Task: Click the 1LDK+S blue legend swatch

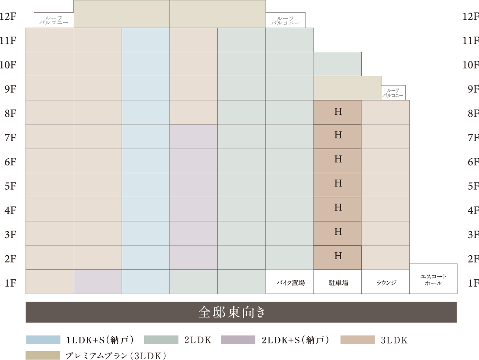Action: point(43,340)
